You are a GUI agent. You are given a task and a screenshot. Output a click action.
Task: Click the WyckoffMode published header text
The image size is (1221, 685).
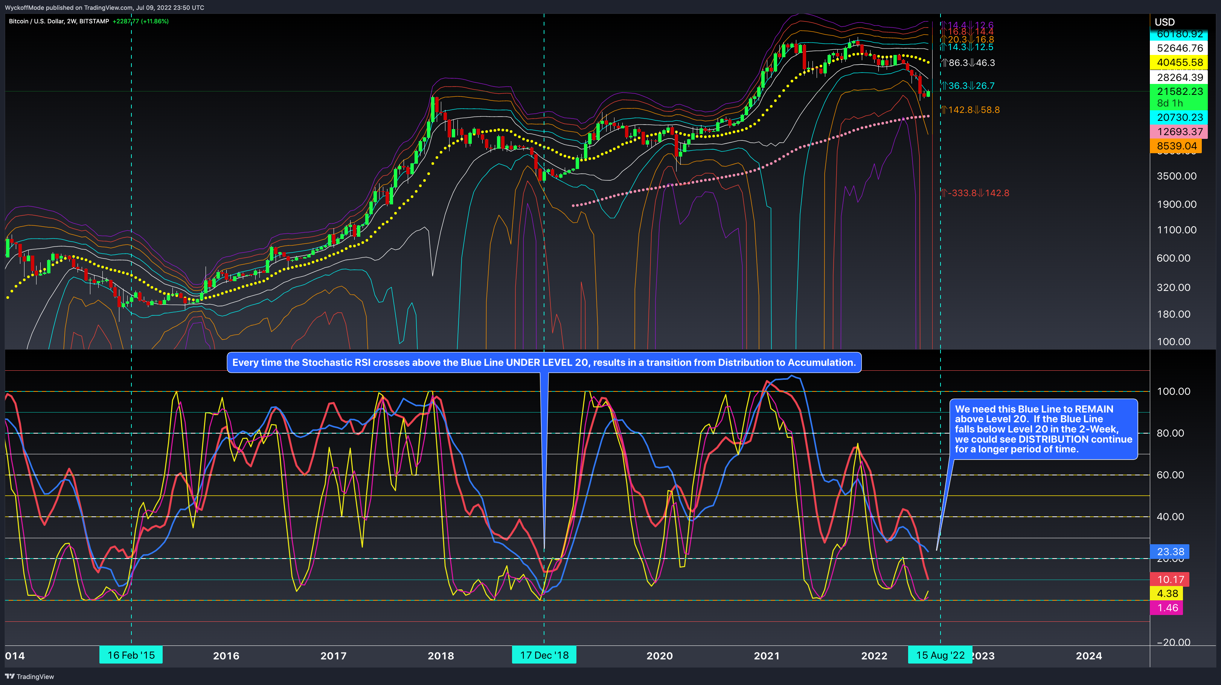[x=104, y=8]
